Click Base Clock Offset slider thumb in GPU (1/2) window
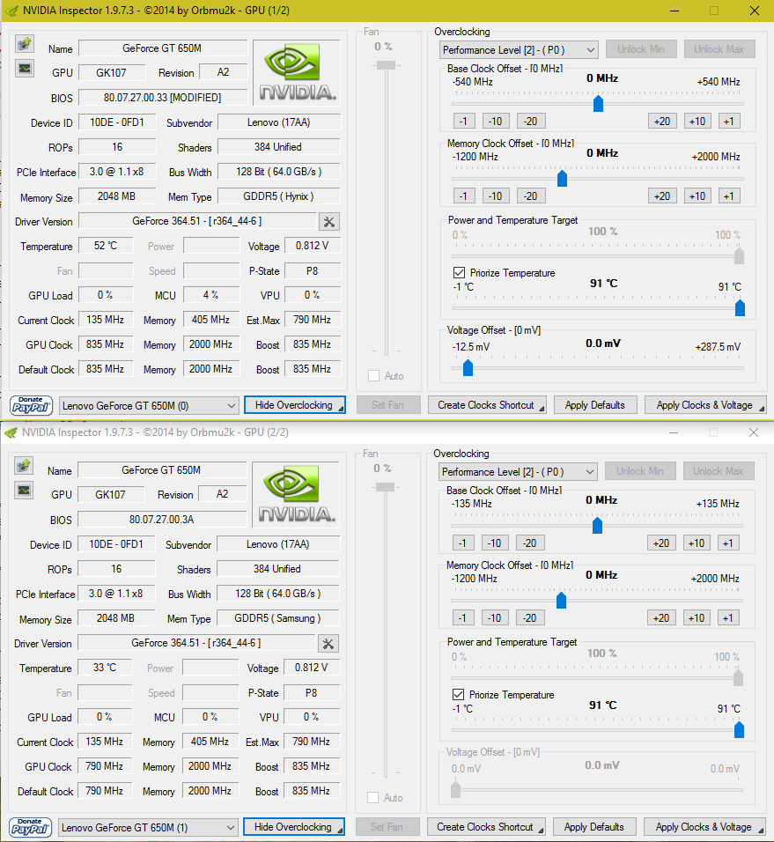The width and height of the screenshot is (774, 842). [x=598, y=103]
